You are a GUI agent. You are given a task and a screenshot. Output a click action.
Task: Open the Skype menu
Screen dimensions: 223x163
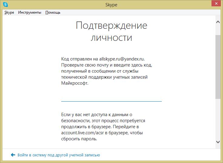(9, 12)
